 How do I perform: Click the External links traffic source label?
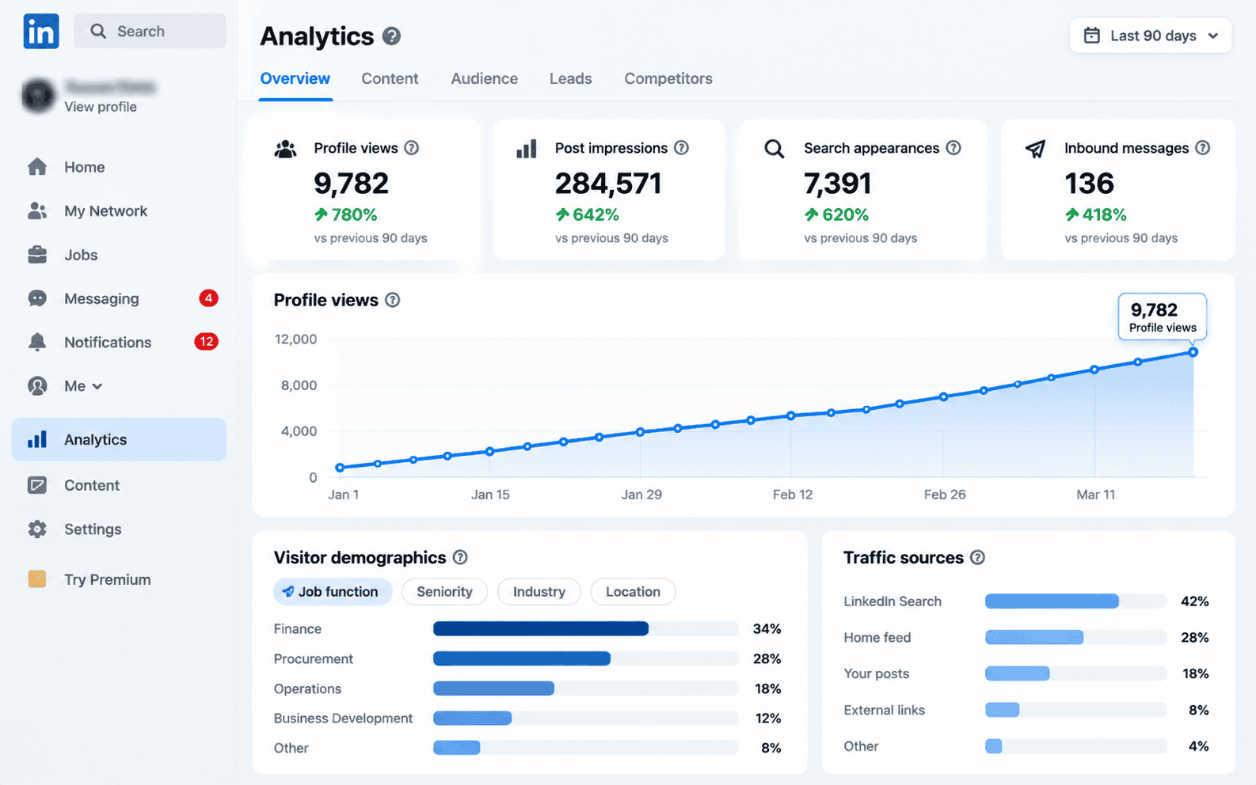click(884, 710)
